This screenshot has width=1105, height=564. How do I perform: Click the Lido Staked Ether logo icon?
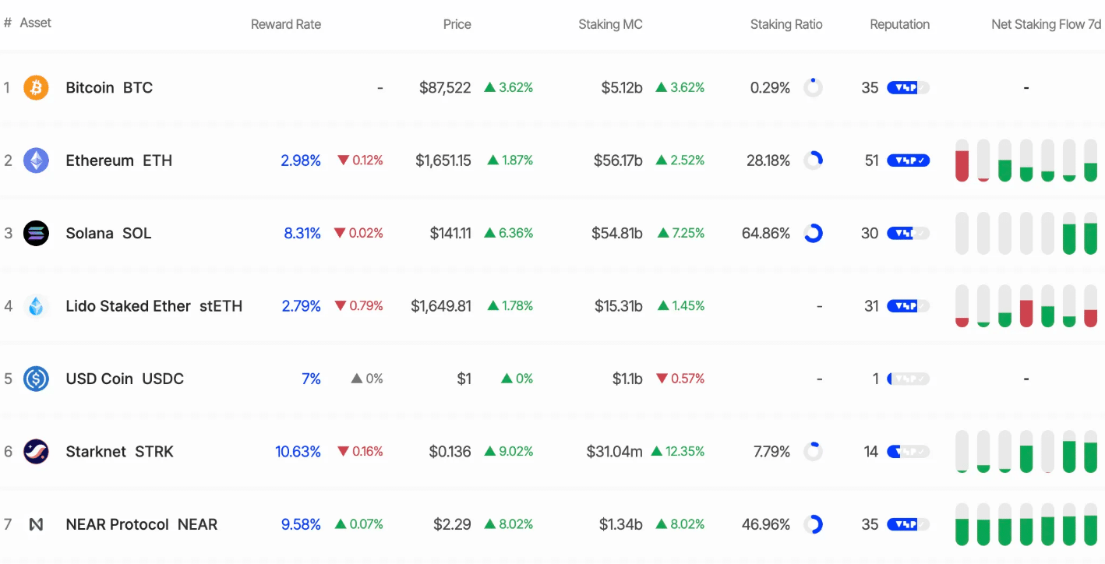36,306
